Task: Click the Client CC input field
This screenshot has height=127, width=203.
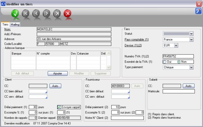Action: coord(38,86)
